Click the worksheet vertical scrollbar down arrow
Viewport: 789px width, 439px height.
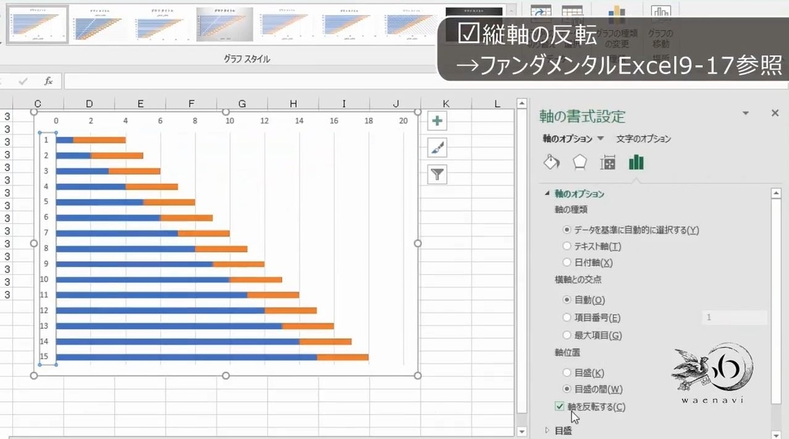[522, 431]
